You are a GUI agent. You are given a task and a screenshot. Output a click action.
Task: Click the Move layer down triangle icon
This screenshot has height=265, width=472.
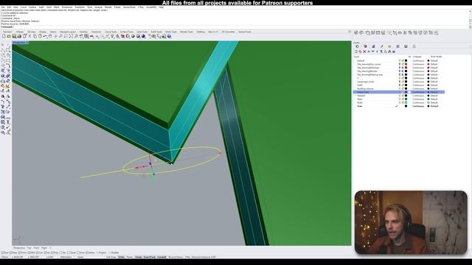coord(373,52)
